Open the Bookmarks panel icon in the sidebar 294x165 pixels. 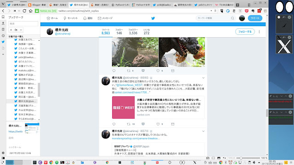[3, 17]
